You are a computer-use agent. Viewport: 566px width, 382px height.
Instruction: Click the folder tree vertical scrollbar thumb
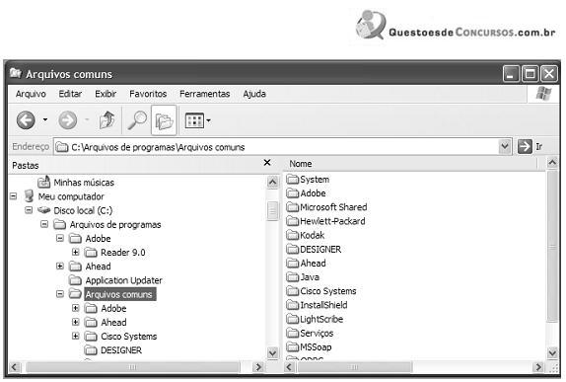click(x=272, y=211)
